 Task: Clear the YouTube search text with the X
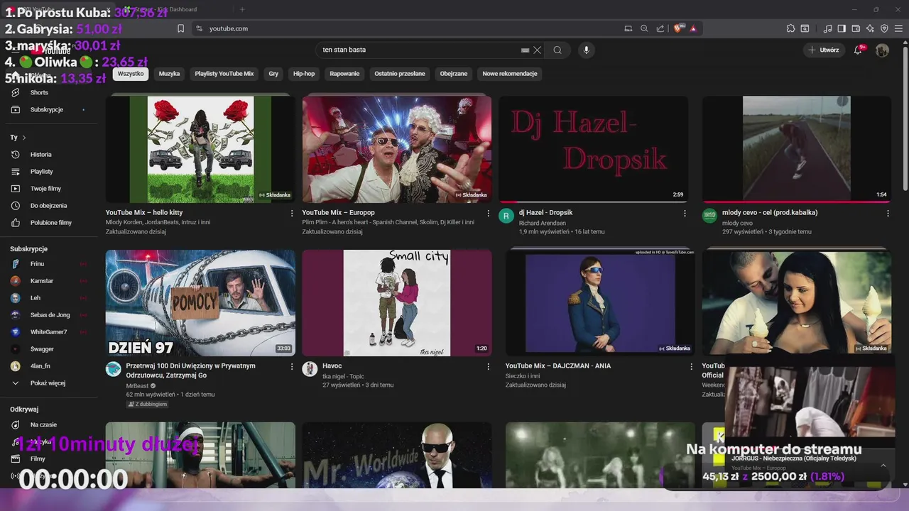click(538, 50)
